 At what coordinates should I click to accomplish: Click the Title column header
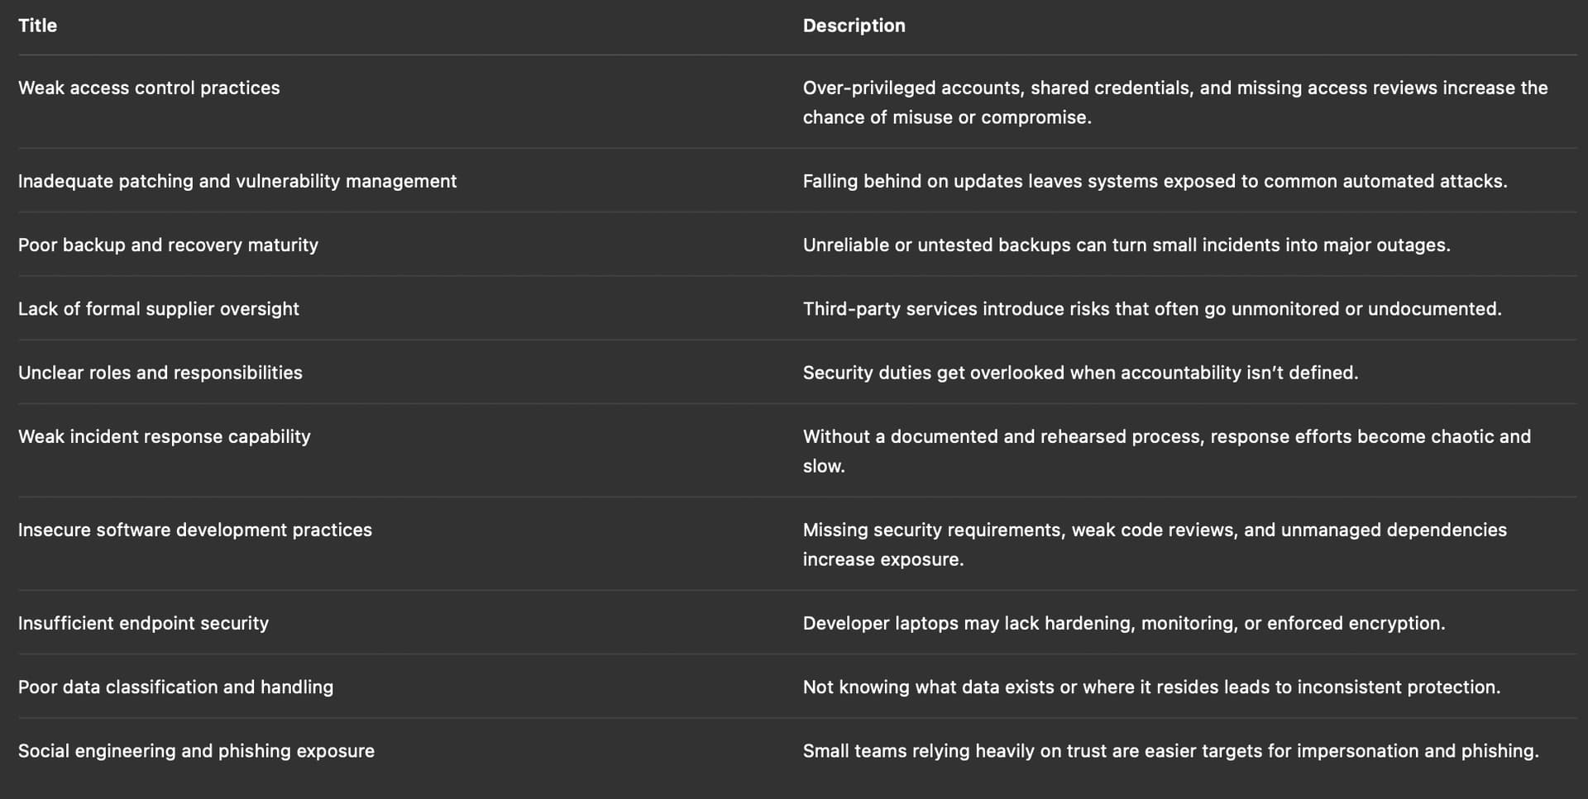37,26
